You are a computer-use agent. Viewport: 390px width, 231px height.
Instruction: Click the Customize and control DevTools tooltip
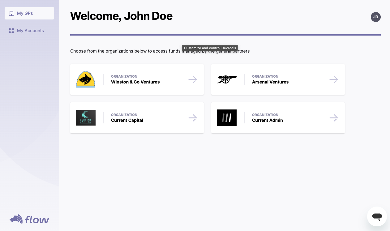click(210, 48)
